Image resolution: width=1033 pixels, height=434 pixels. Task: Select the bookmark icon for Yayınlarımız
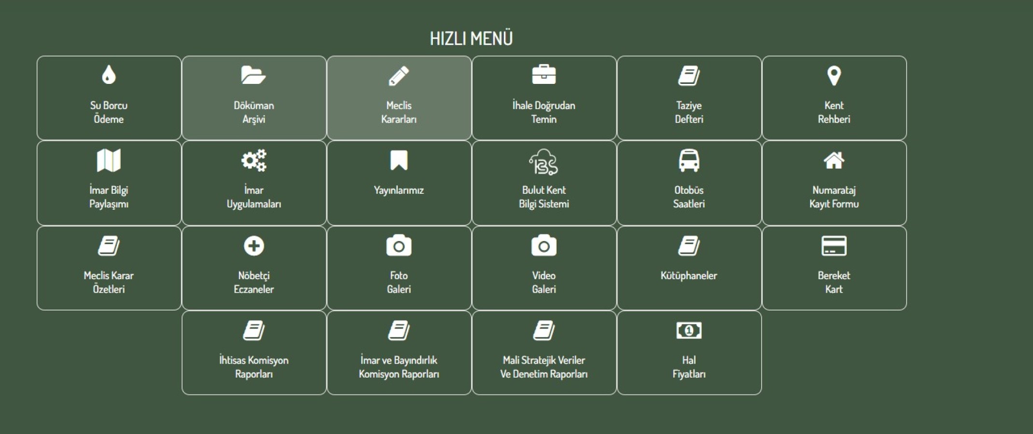click(x=399, y=161)
